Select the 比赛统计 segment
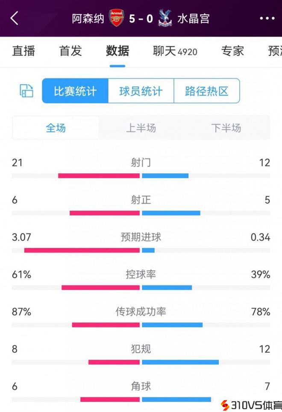 pos(75,91)
